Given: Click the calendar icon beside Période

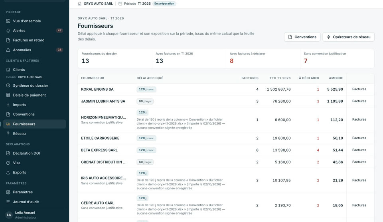Looking at the screenshot, I should click(120, 4).
